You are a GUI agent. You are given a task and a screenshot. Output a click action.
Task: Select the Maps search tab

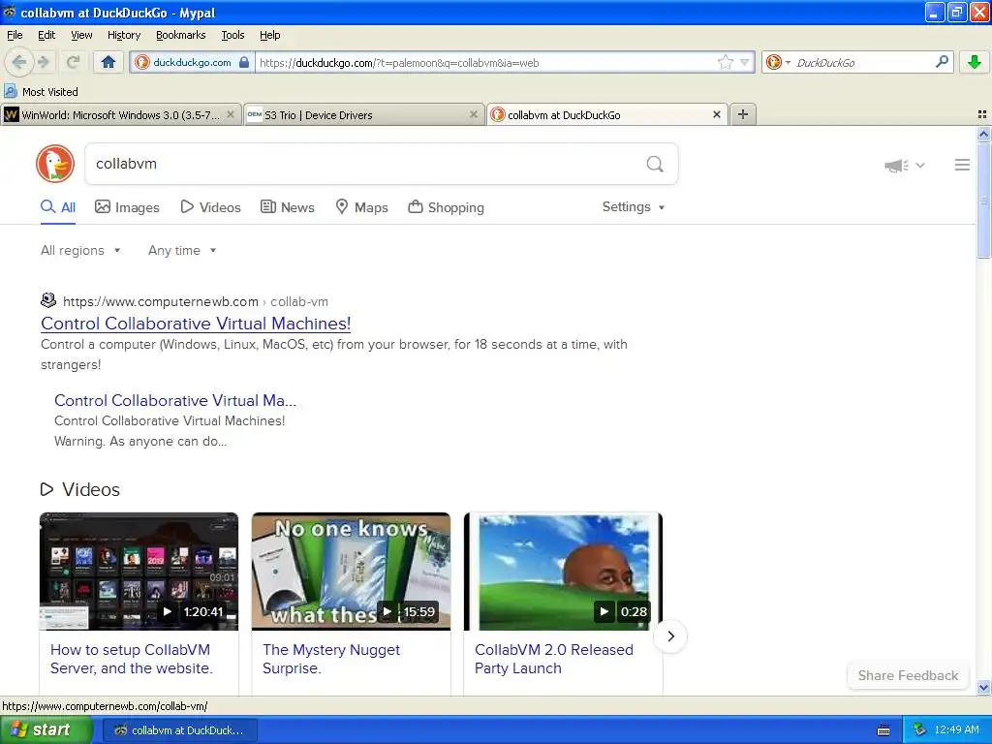coord(361,207)
